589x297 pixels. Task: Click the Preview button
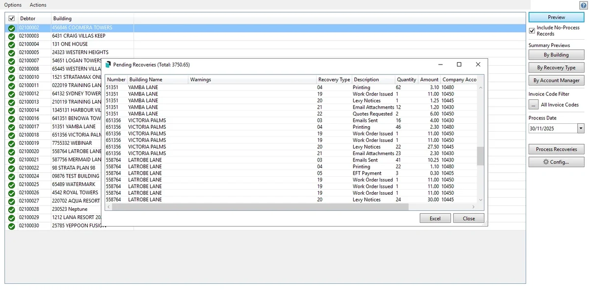point(557,17)
